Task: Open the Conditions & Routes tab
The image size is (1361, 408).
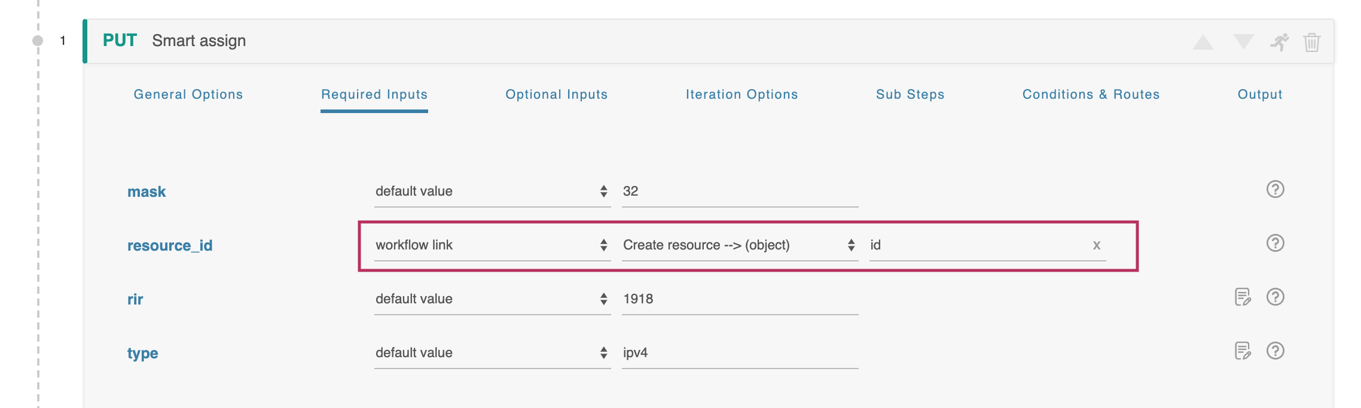Action: [x=1091, y=95]
